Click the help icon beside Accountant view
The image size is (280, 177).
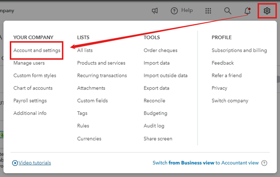(264, 163)
